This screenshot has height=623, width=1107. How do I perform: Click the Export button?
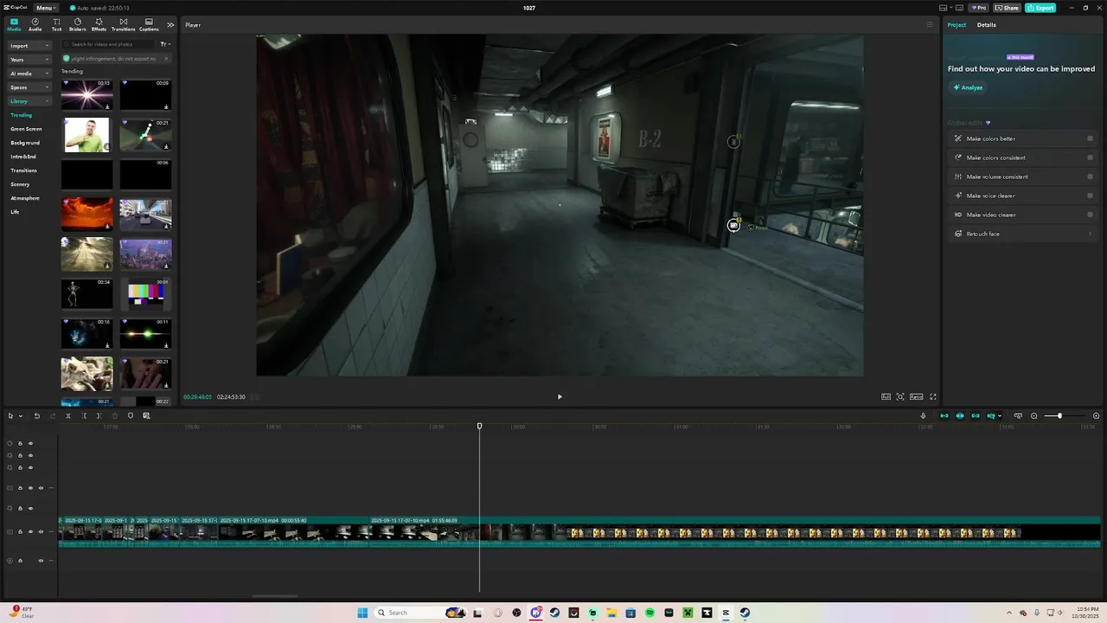point(1040,8)
